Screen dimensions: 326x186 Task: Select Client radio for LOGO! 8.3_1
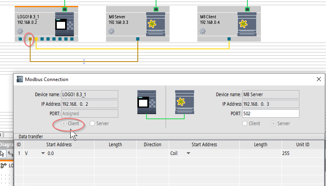(x=64, y=124)
